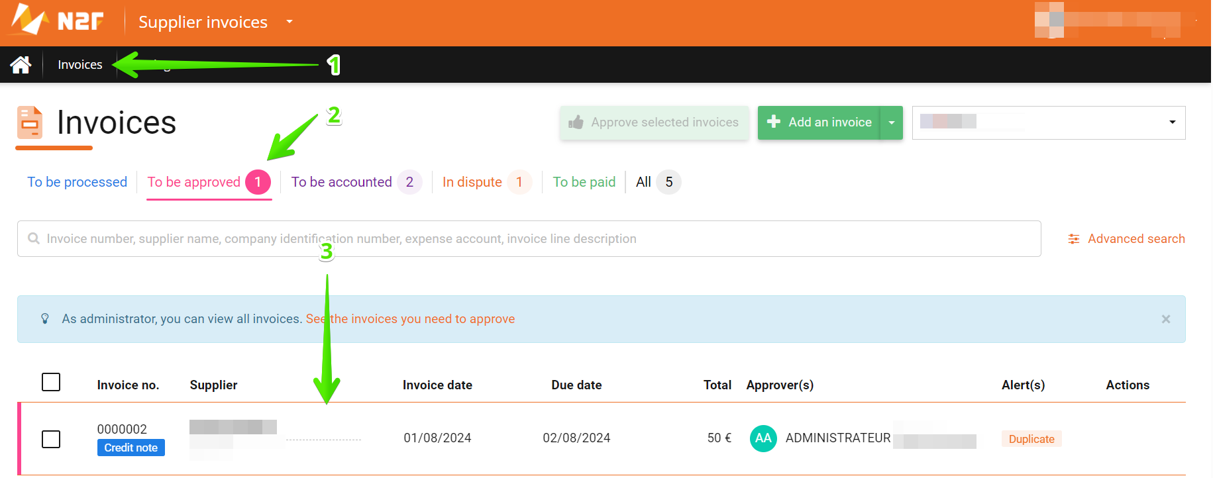Open the home icon in navigation bar
Viewport: 1213px width, 478px height.
(x=21, y=64)
